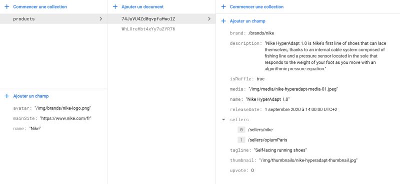The image size is (400, 184).
Task: Click mainSite value https://www.nike.com/fr
Action: click(65, 118)
